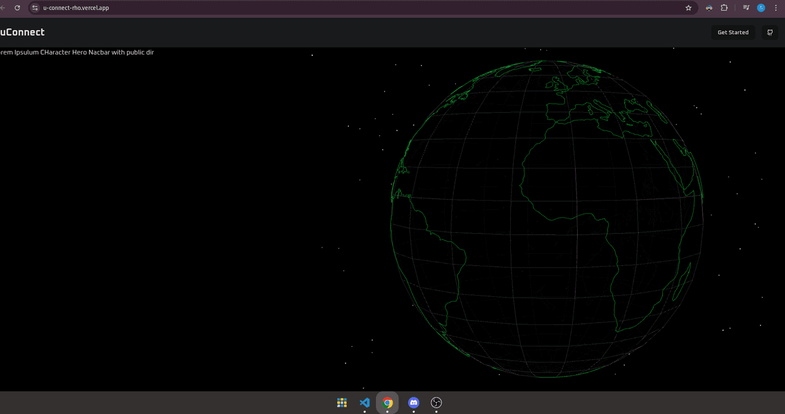
Task: Switch to Visual Studio Code in dock
Action: click(x=364, y=403)
